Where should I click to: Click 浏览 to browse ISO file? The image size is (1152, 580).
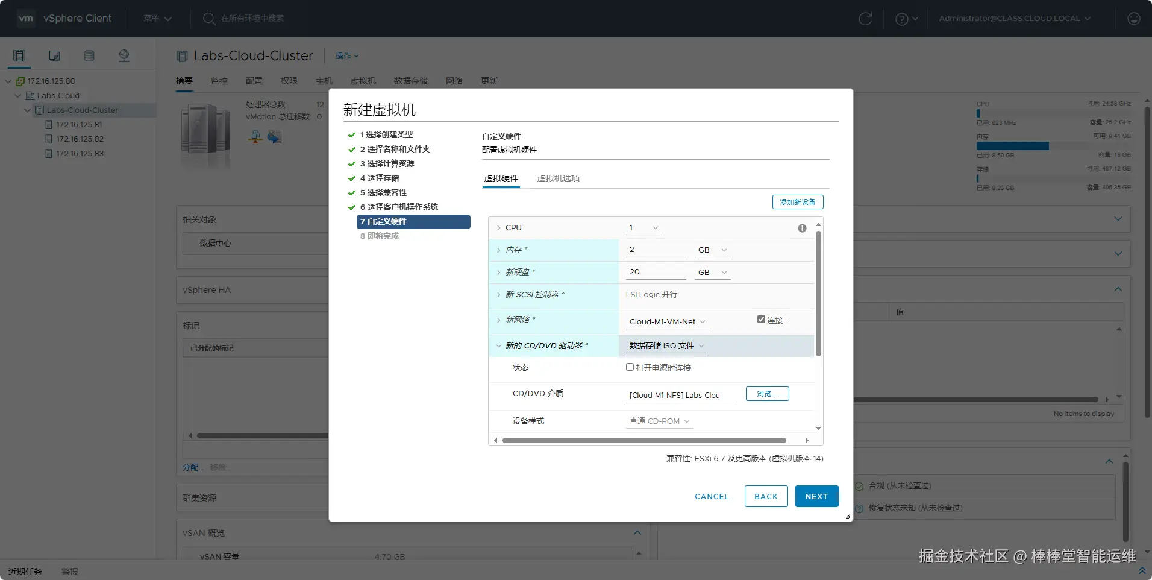pyautogui.click(x=768, y=394)
